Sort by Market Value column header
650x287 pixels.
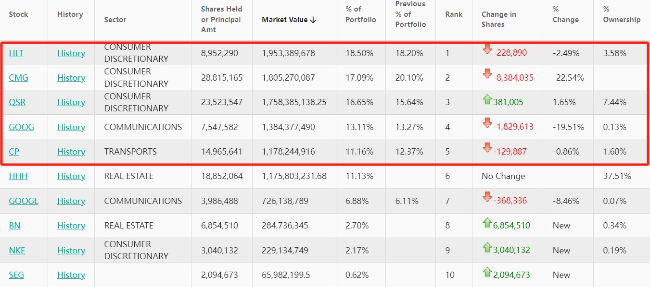tap(289, 20)
